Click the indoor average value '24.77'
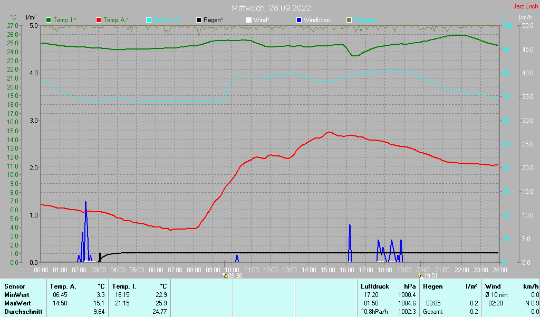Screen dimensions: 540x317 (x=160, y=312)
